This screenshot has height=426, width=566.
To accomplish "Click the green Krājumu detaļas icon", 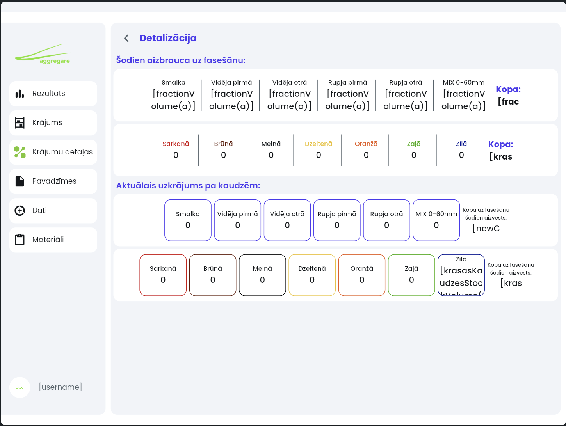I will tap(20, 152).
